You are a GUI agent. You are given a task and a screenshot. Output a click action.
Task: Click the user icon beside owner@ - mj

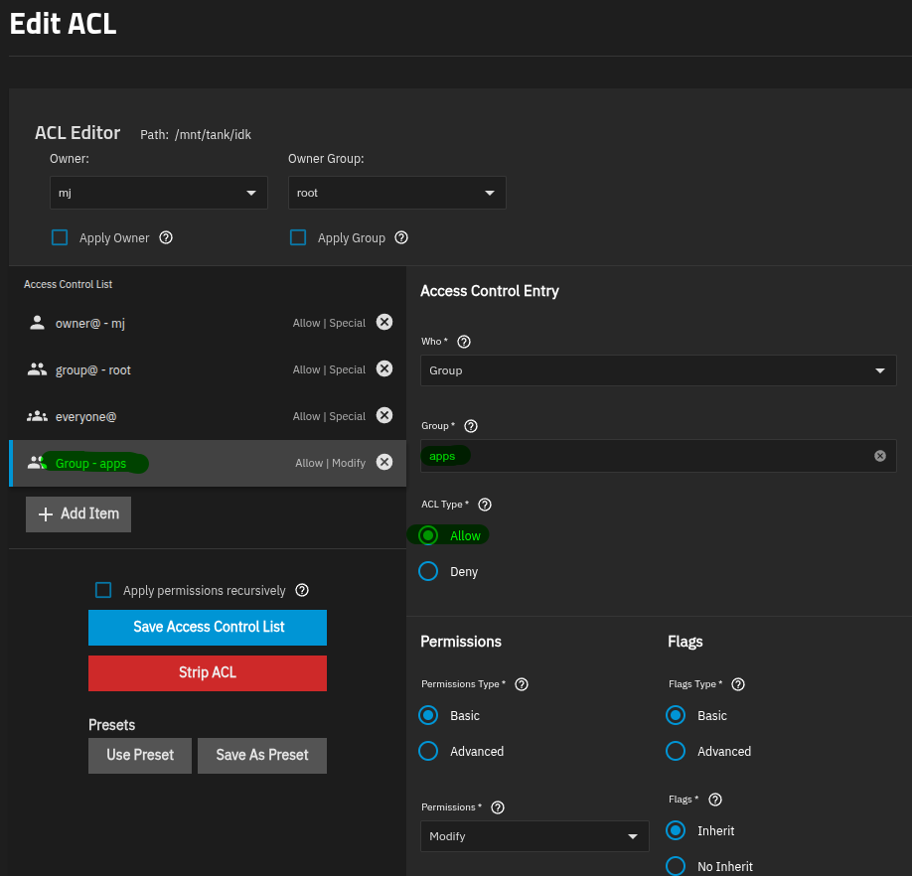coord(37,323)
